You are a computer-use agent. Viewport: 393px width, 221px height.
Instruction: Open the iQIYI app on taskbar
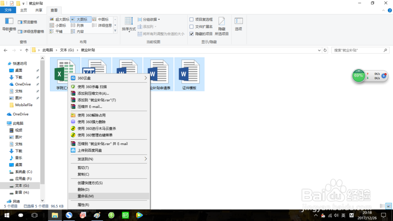coord(125,215)
